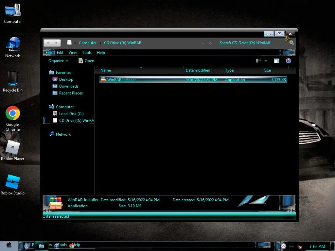Toggle the preview pane icon
This screenshot has height=251, width=335.
click(x=277, y=61)
